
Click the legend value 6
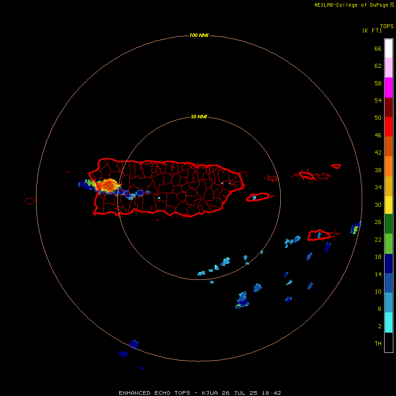click(x=379, y=308)
